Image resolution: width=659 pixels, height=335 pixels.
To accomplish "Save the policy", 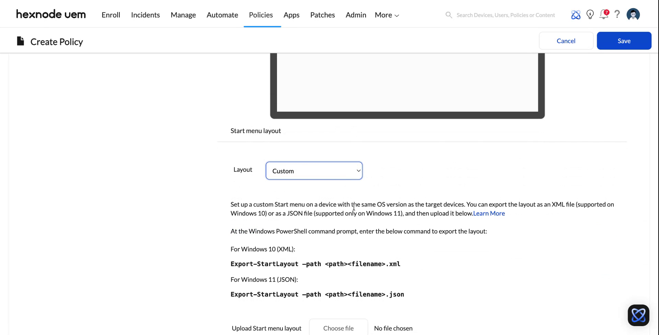I will (624, 40).
